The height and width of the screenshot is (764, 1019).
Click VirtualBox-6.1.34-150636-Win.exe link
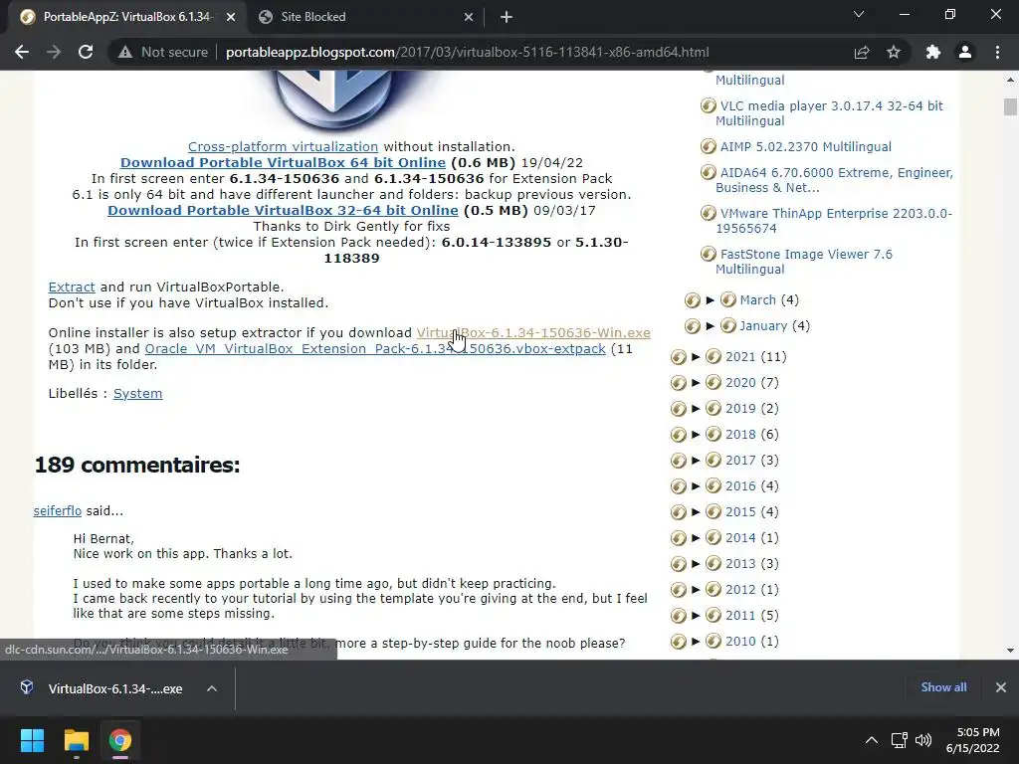(x=533, y=332)
